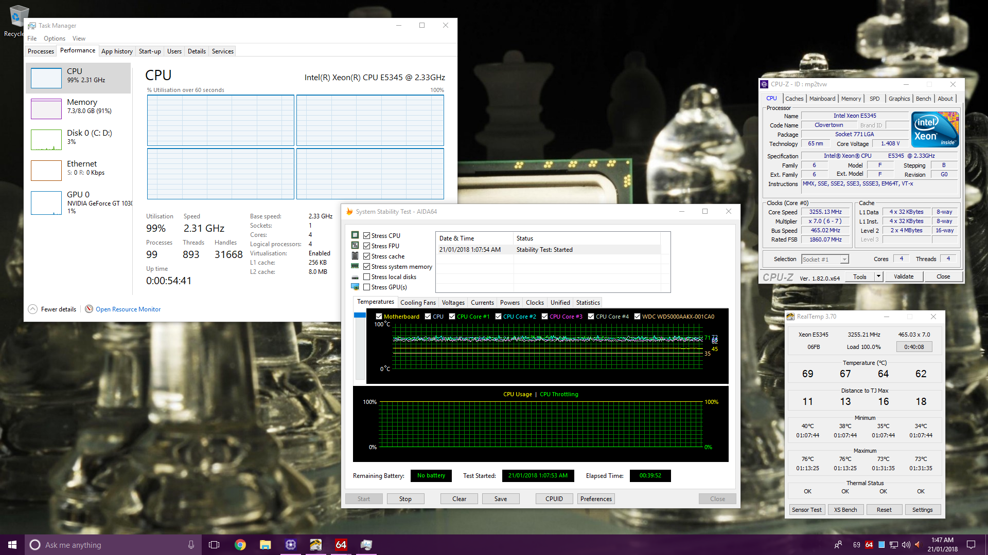The height and width of the screenshot is (555, 988).
Task: Toggle the Motherboard temperature graph checkbox
Action: pos(379,317)
